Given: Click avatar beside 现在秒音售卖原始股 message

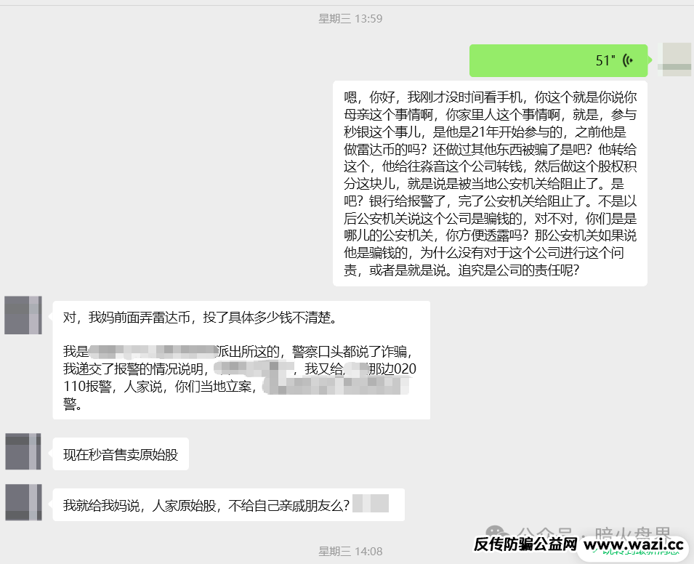Looking at the screenshot, I should point(23,451).
